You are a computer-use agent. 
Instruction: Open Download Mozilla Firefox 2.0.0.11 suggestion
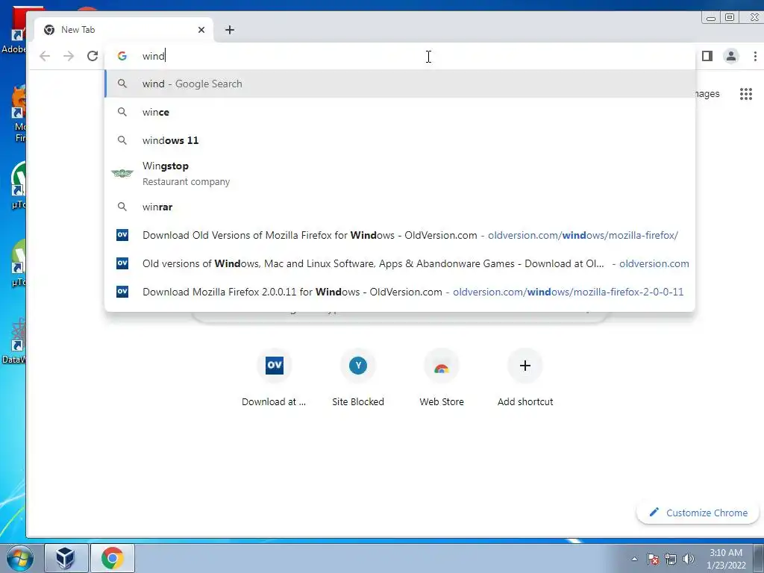pos(400,292)
